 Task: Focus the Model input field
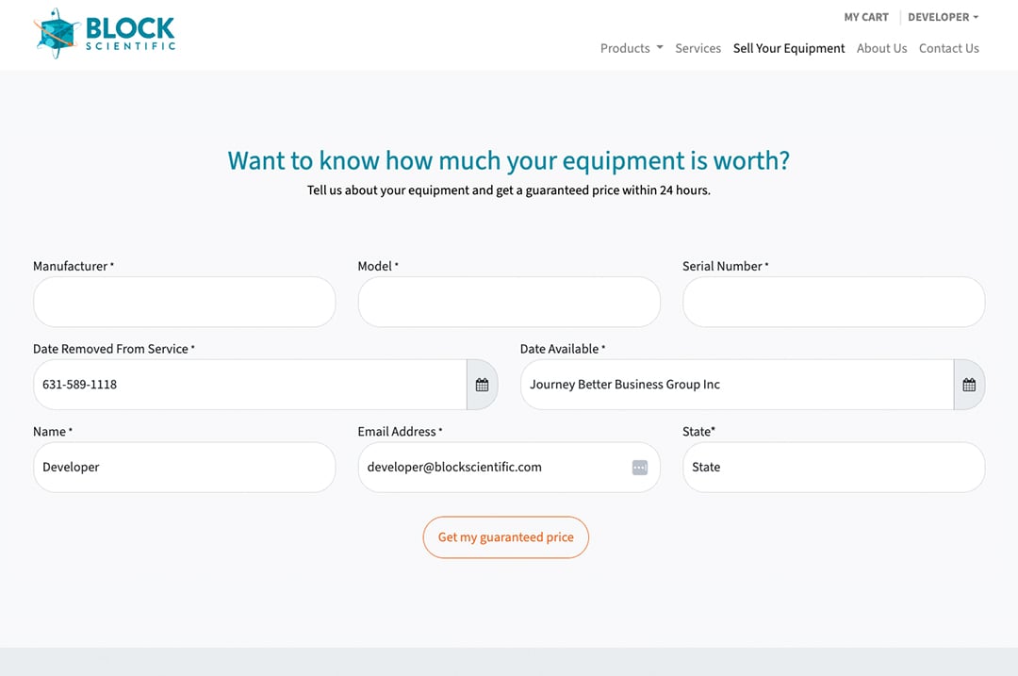pos(509,302)
